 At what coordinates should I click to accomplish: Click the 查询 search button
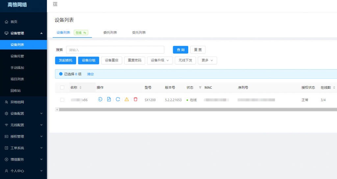click(180, 50)
